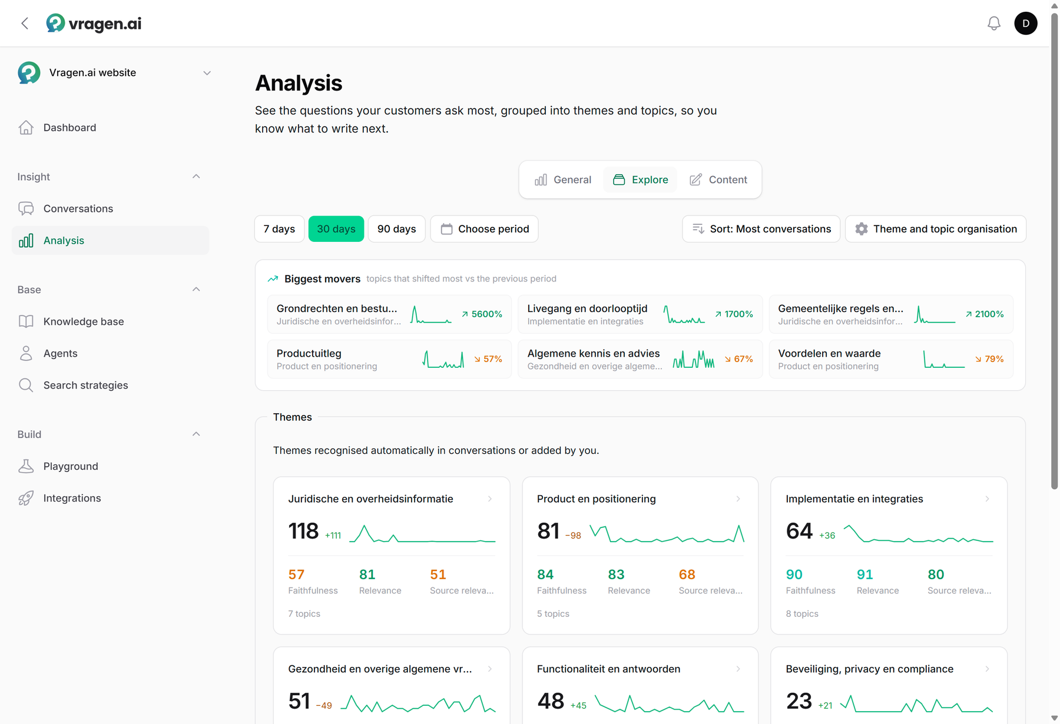The width and height of the screenshot is (1060, 724).
Task: Open Voordelen en waarde mover card
Action: click(891, 359)
